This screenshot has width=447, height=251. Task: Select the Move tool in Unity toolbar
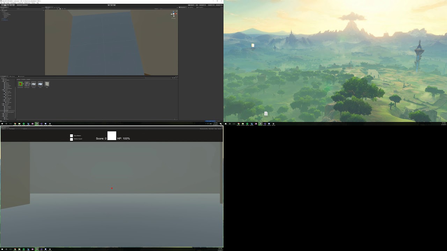[x=5, y=5]
